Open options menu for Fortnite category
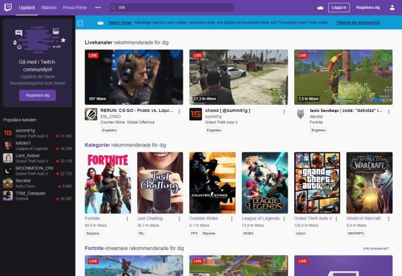The image size is (402, 276). coord(127,219)
